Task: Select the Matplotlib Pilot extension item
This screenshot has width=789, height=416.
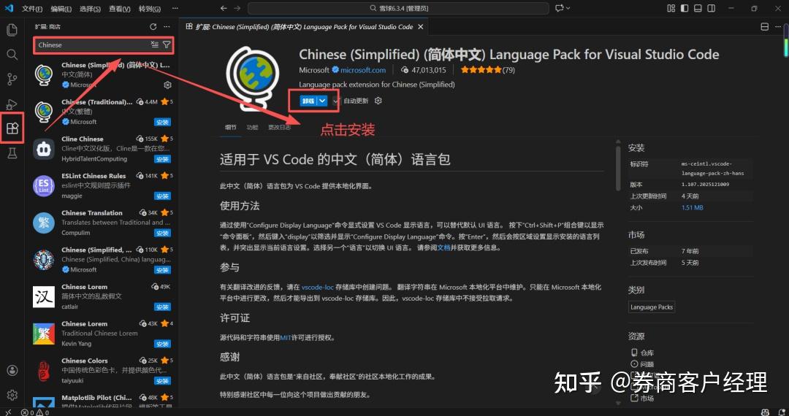Action: coord(103,401)
